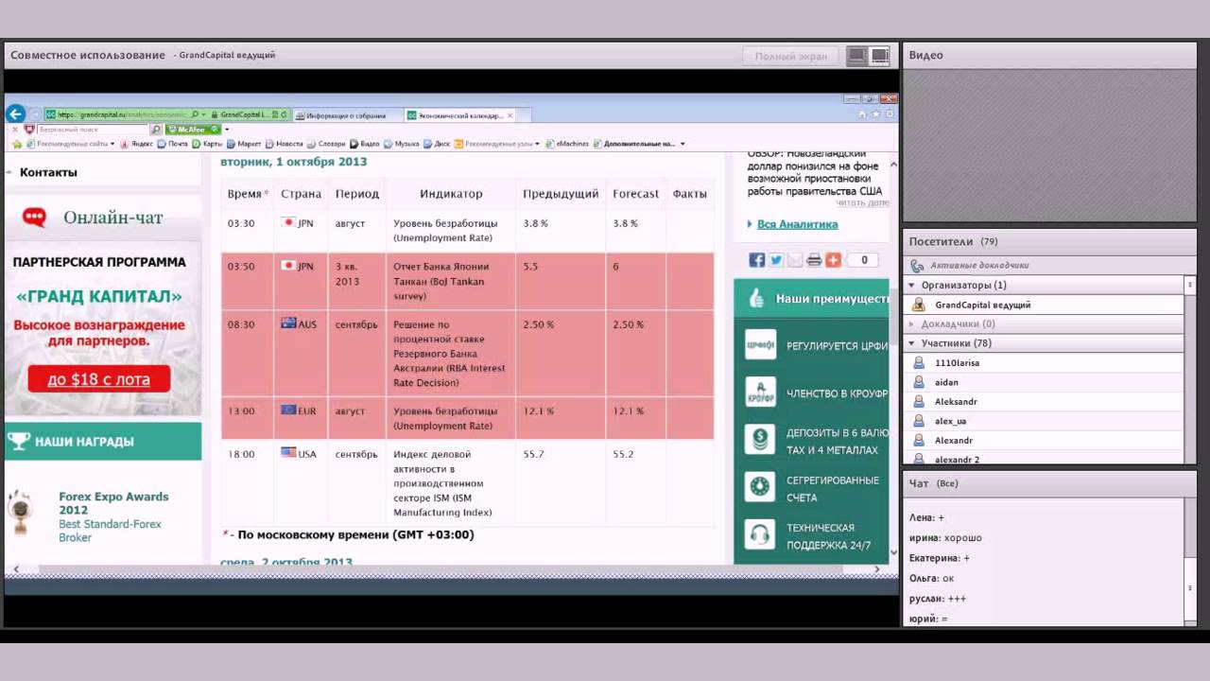Click the user icon beside alex_ua
Screen dimensions: 1210x681
click(x=918, y=421)
